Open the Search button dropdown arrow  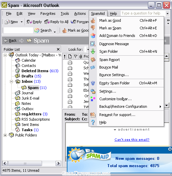[x=55, y=32]
